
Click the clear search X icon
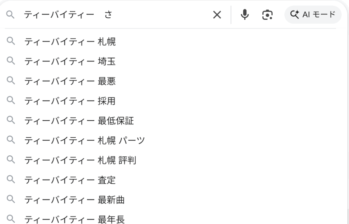(x=217, y=15)
